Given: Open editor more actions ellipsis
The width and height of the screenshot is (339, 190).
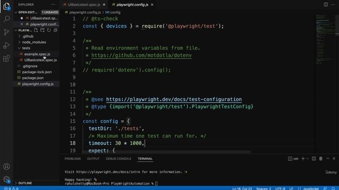Looking at the screenshot, I should [x=333, y=5].
